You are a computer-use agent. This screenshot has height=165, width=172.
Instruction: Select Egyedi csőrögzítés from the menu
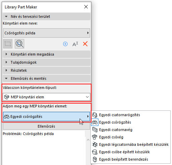131,122
